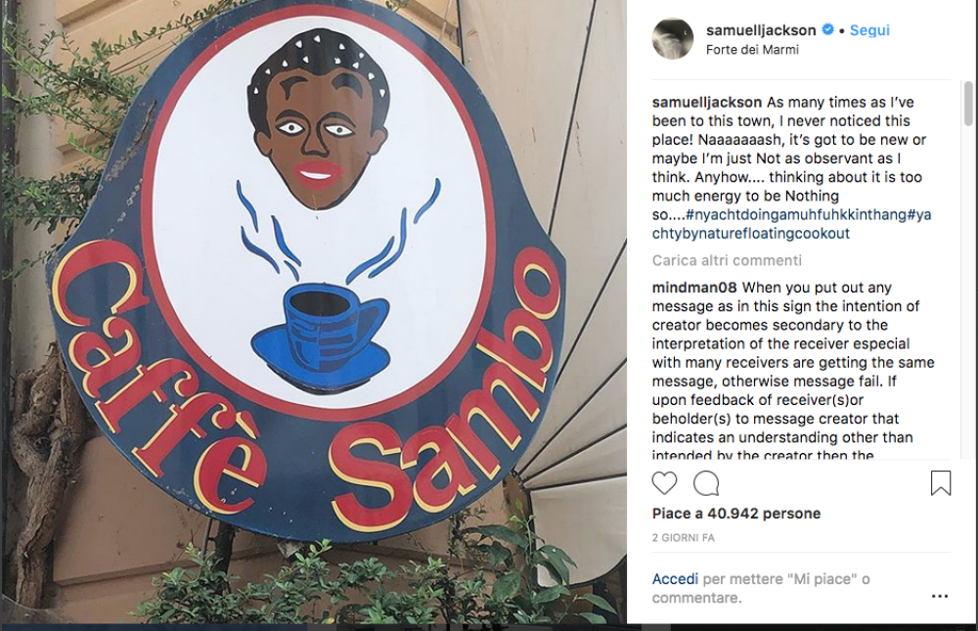
Task: Click the Caffè Sambo sign photo
Action: pyautogui.click(x=313, y=312)
